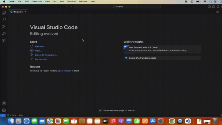Open the Help menu

click(x=93, y=1)
